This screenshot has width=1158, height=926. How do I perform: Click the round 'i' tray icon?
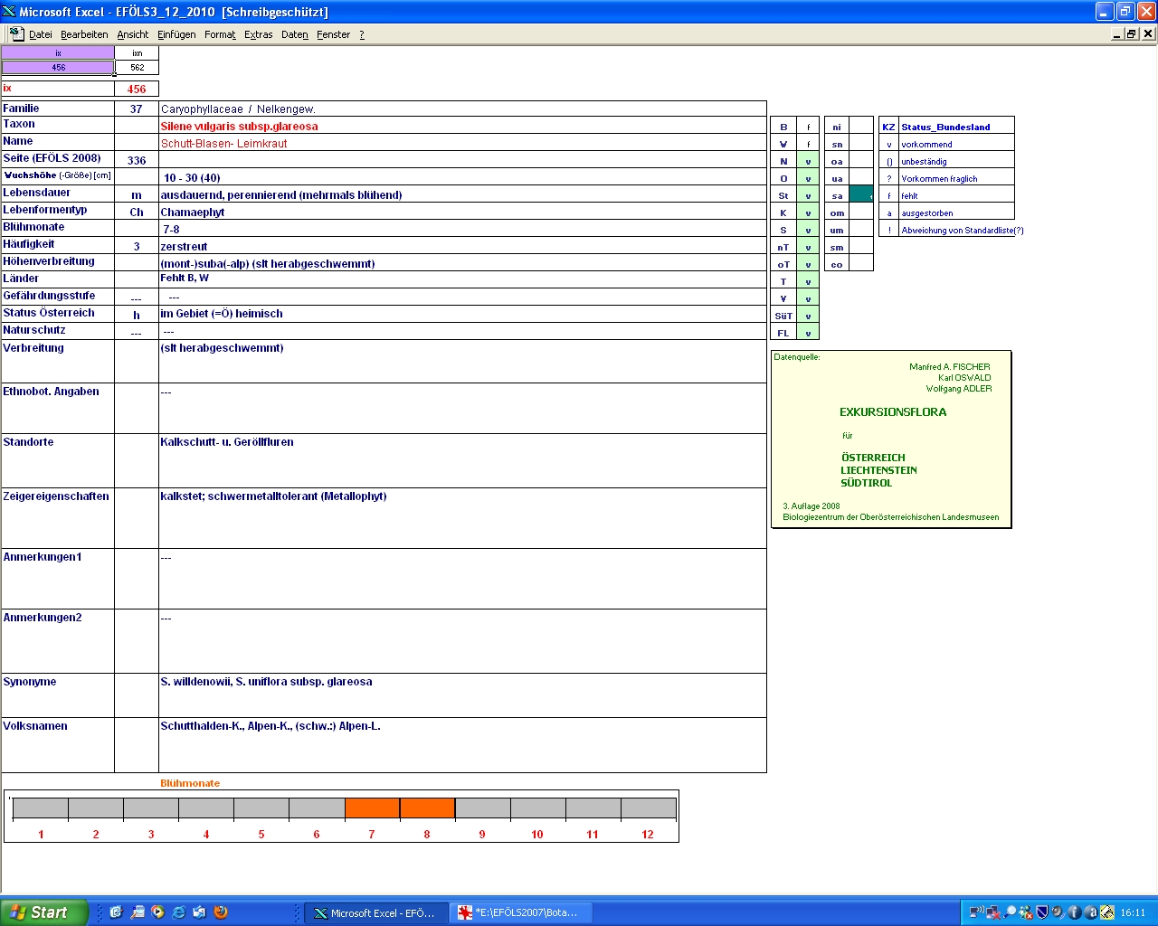(x=1075, y=912)
